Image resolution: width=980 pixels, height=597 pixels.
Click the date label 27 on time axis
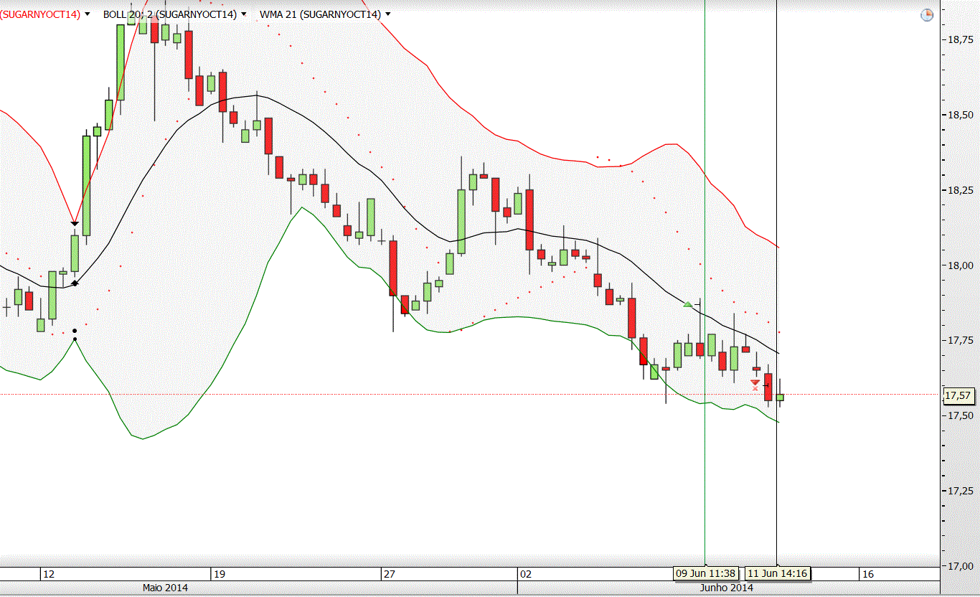390,574
